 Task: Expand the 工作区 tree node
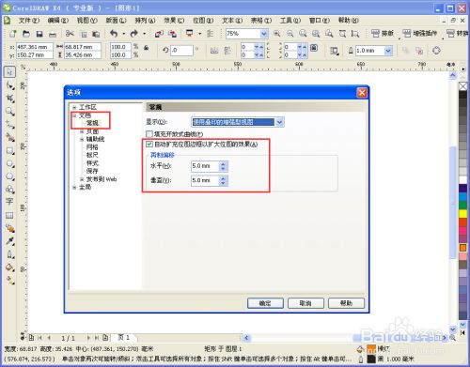(74, 107)
